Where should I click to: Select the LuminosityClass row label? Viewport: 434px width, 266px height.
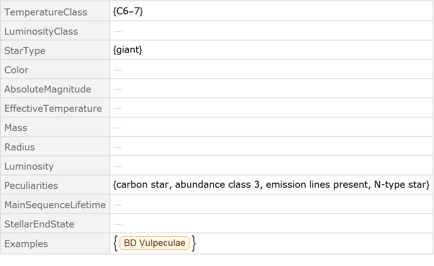point(41,31)
